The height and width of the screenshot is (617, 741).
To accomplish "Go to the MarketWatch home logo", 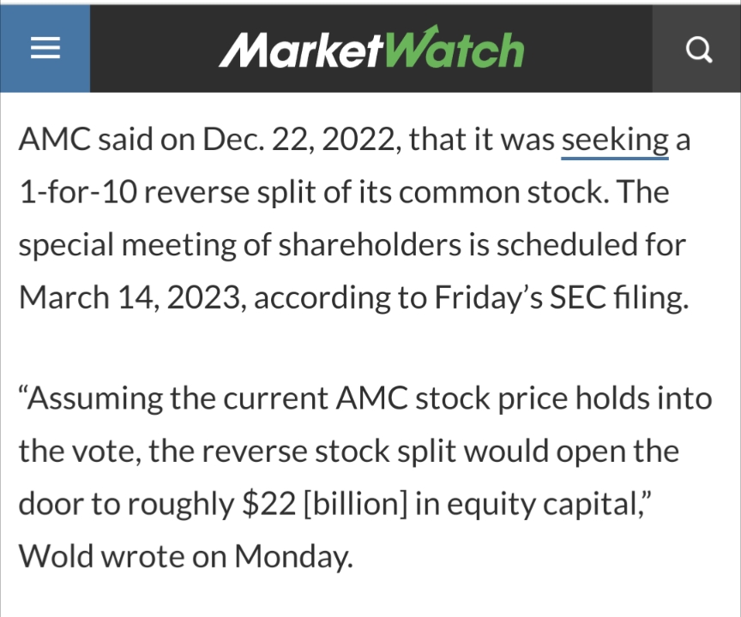I will click(x=370, y=50).
